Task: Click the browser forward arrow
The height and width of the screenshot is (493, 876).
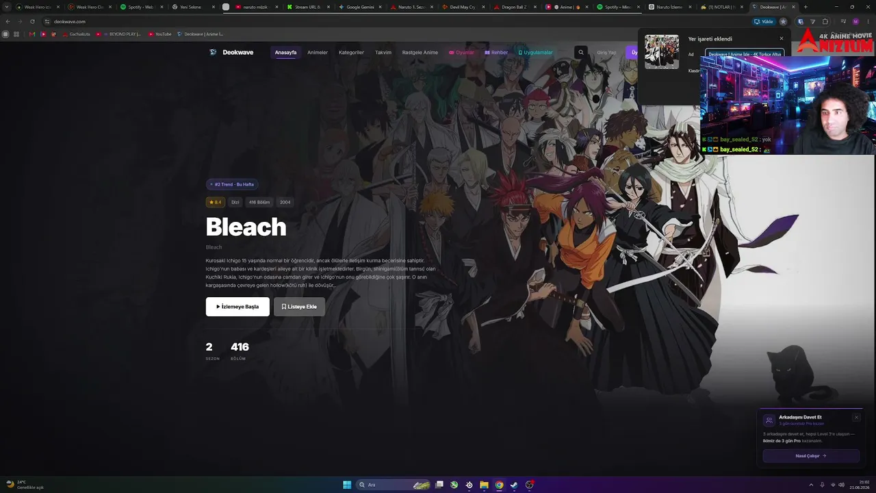Action: 20,21
